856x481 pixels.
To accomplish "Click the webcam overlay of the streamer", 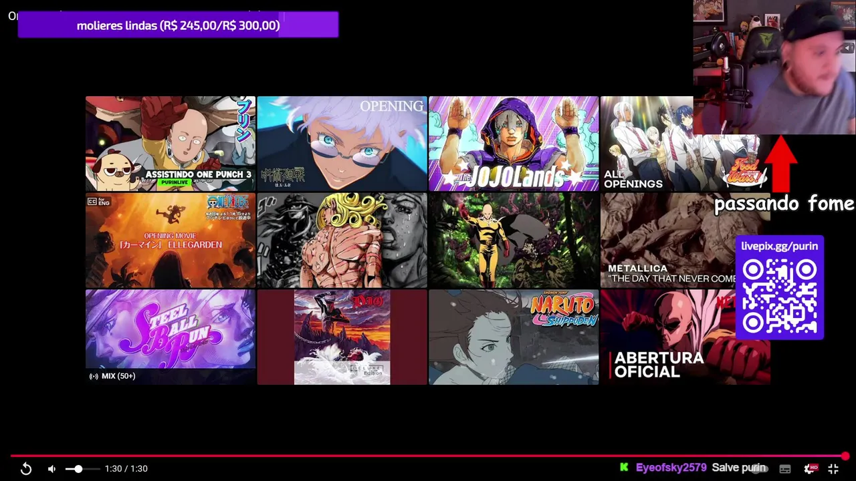I will coord(774,67).
